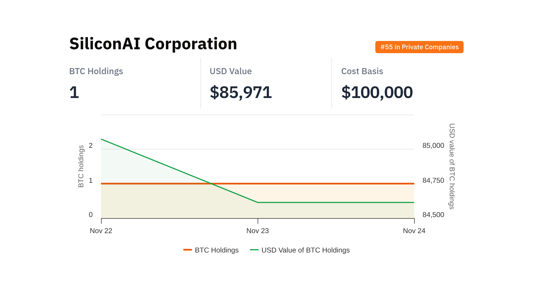533x299 pixels.
Task: Click the #55 in Private Companies badge
Action: point(419,47)
